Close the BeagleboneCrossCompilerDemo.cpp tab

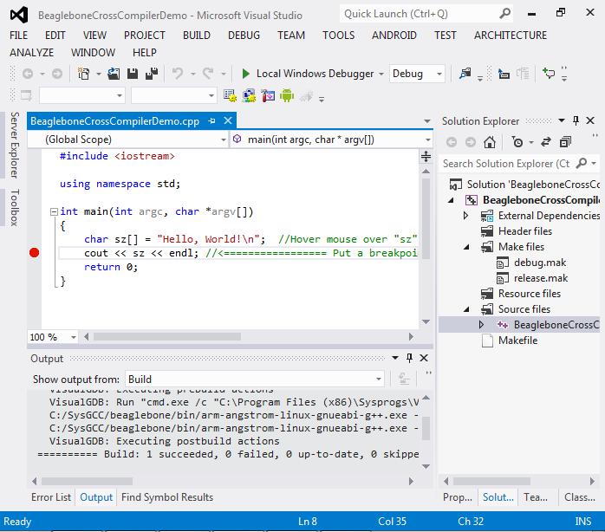[228, 120]
